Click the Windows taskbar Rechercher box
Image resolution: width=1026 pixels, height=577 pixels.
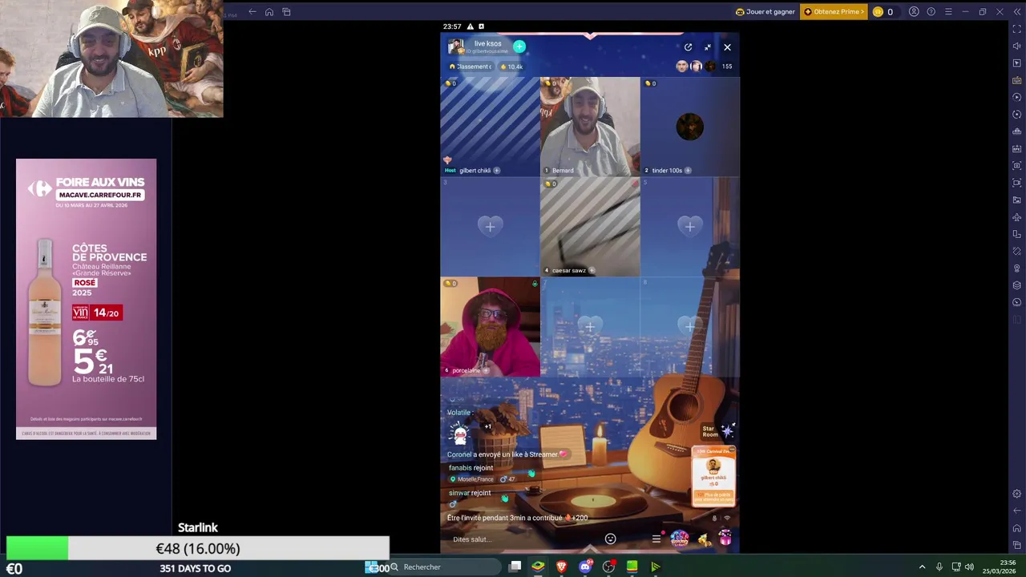(445, 567)
